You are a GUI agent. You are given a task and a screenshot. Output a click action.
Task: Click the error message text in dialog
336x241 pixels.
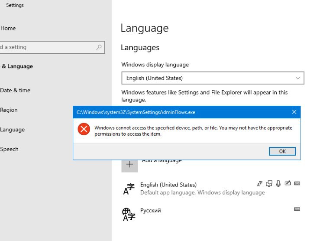(193, 131)
